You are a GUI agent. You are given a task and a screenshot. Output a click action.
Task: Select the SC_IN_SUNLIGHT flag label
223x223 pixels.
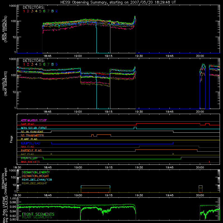click(x=32, y=132)
